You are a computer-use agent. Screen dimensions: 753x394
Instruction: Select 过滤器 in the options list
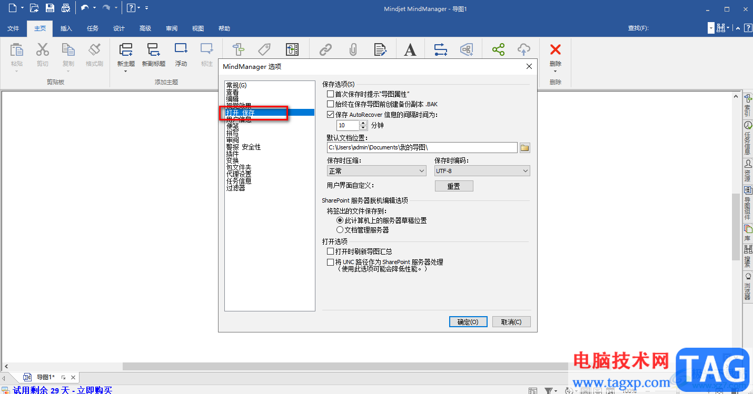pos(235,188)
